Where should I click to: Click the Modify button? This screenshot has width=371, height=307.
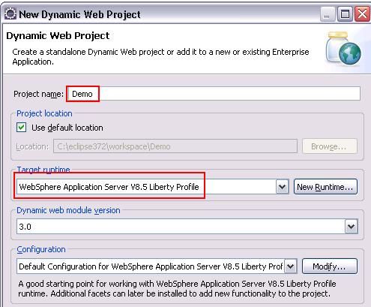tap(329, 266)
